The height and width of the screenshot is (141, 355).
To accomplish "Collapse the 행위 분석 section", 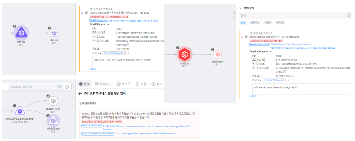I will pyautogui.click(x=240, y=8).
